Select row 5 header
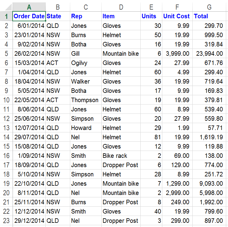The height and width of the screenshot is (227, 228). click(6, 54)
